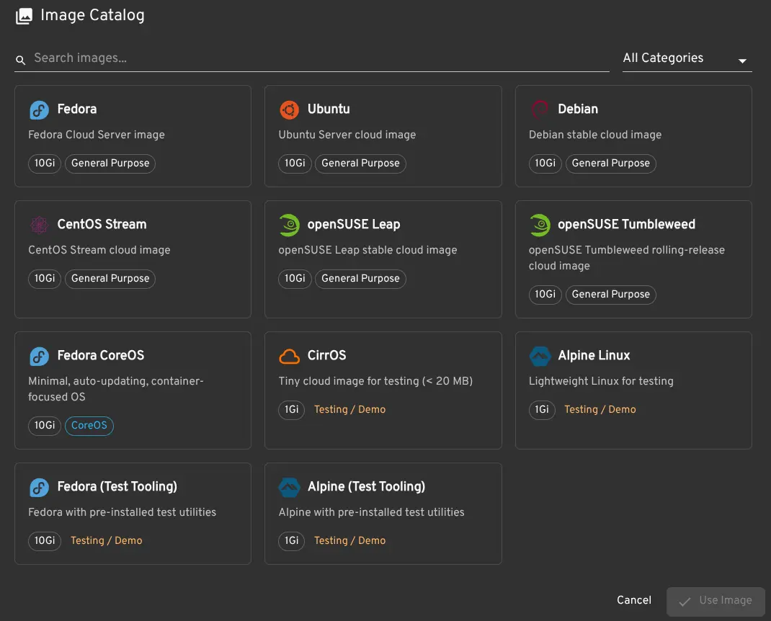The height and width of the screenshot is (621, 771).
Task: Click 'Lightweight Linux for testing' description
Action: [x=601, y=381]
